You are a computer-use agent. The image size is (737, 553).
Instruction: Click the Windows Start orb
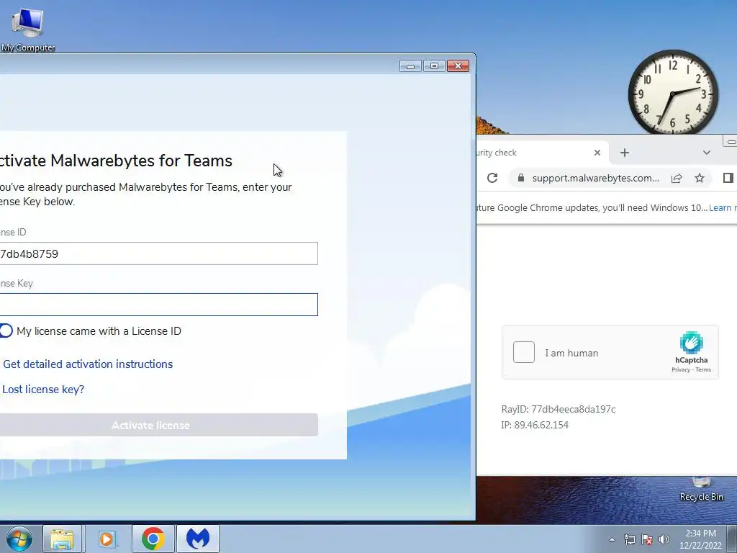coord(19,539)
